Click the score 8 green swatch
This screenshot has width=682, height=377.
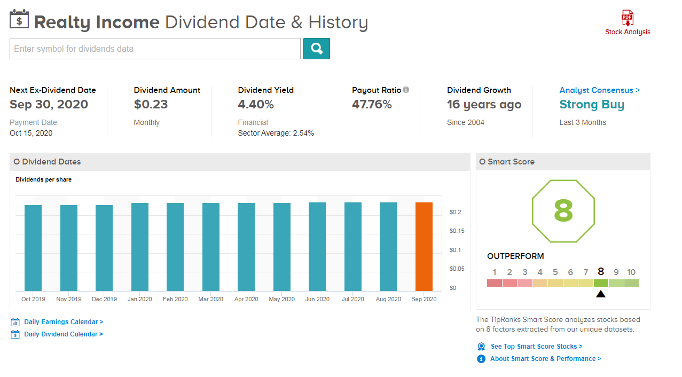601,283
